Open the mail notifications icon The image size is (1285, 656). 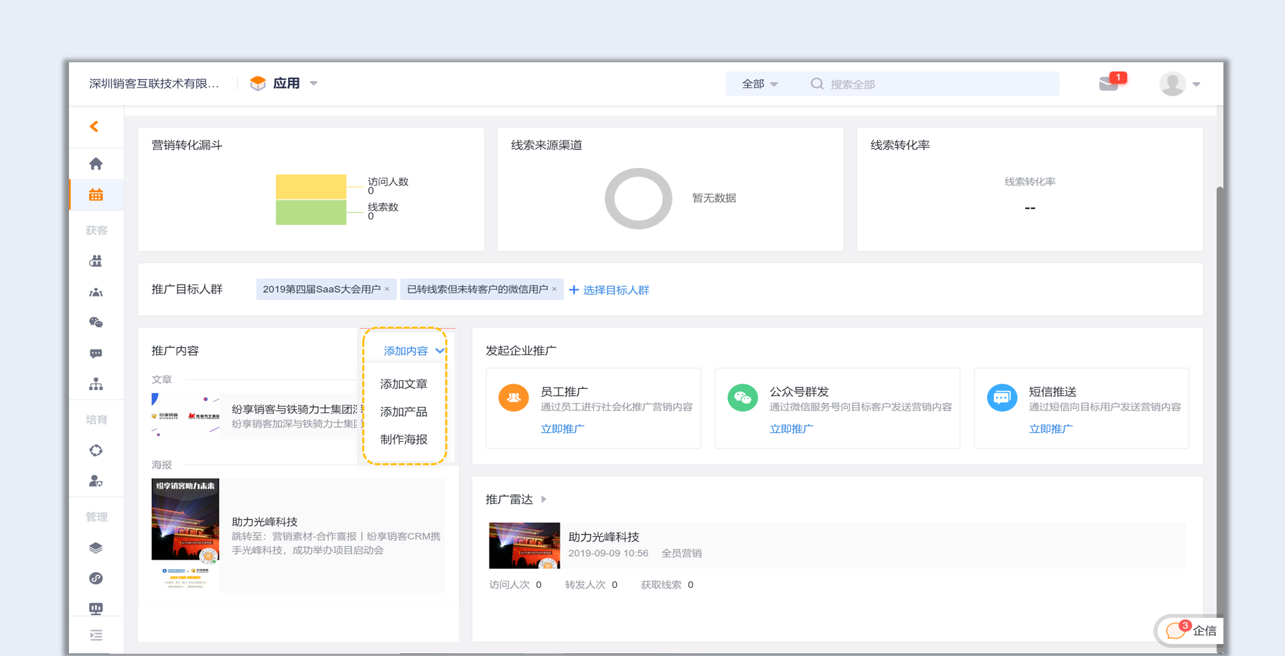click(x=1109, y=84)
